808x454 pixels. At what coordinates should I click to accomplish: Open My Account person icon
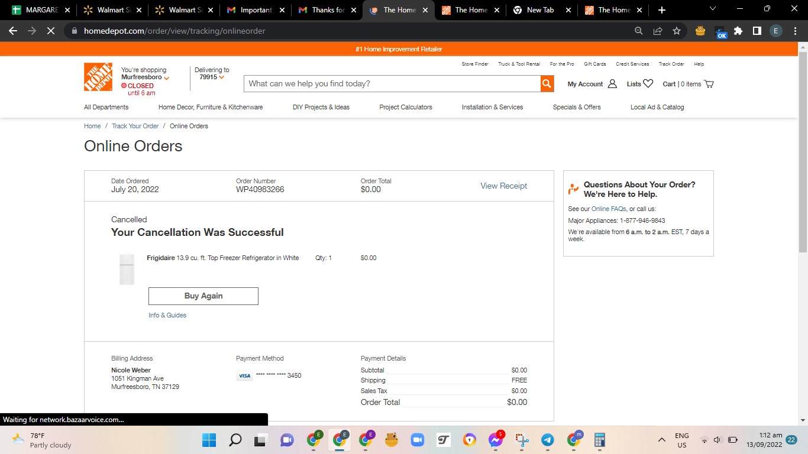tap(612, 84)
